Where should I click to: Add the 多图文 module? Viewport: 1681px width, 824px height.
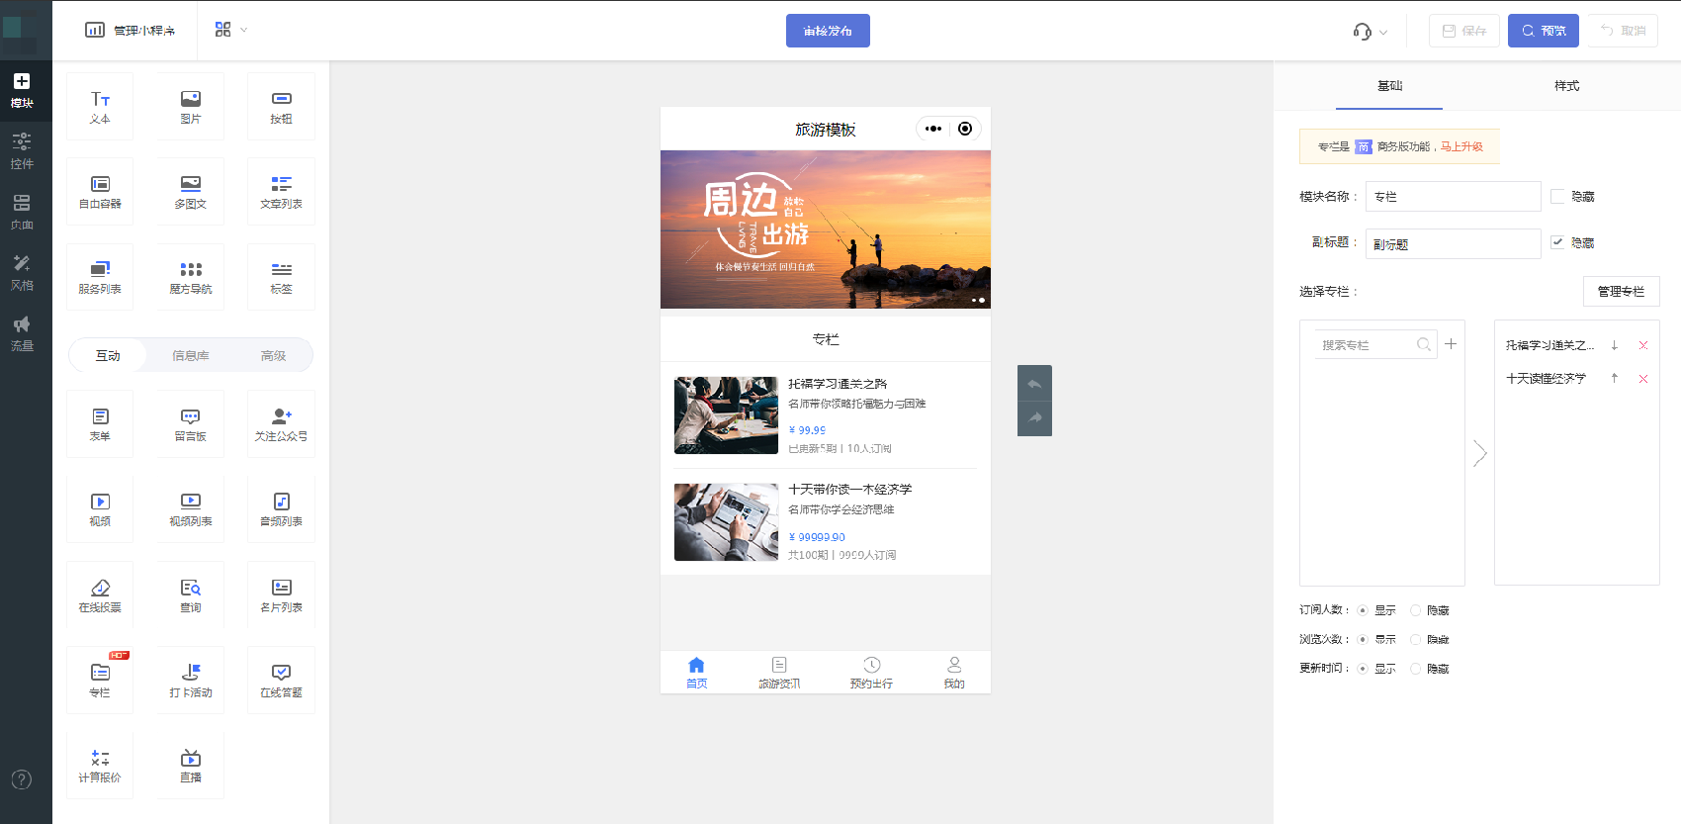tap(191, 192)
